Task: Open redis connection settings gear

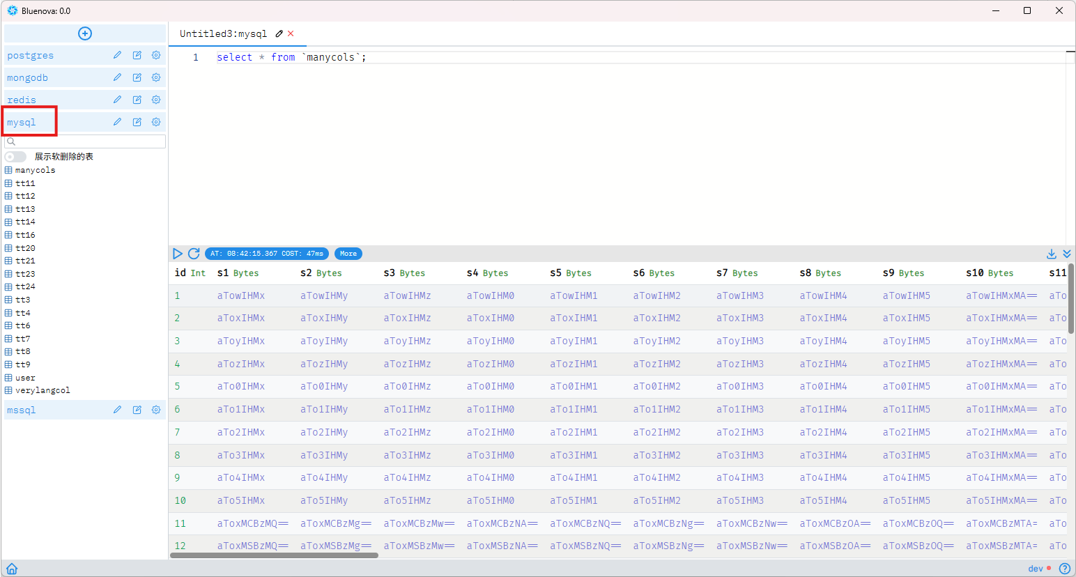Action: click(156, 100)
